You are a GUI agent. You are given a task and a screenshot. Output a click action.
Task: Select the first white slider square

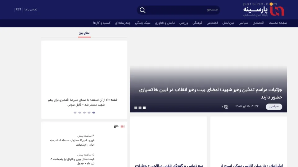click(144, 108)
